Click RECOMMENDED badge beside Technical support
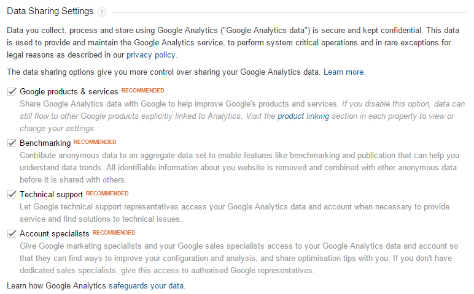The height and width of the screenshot is (294, 474). (107, 194)
